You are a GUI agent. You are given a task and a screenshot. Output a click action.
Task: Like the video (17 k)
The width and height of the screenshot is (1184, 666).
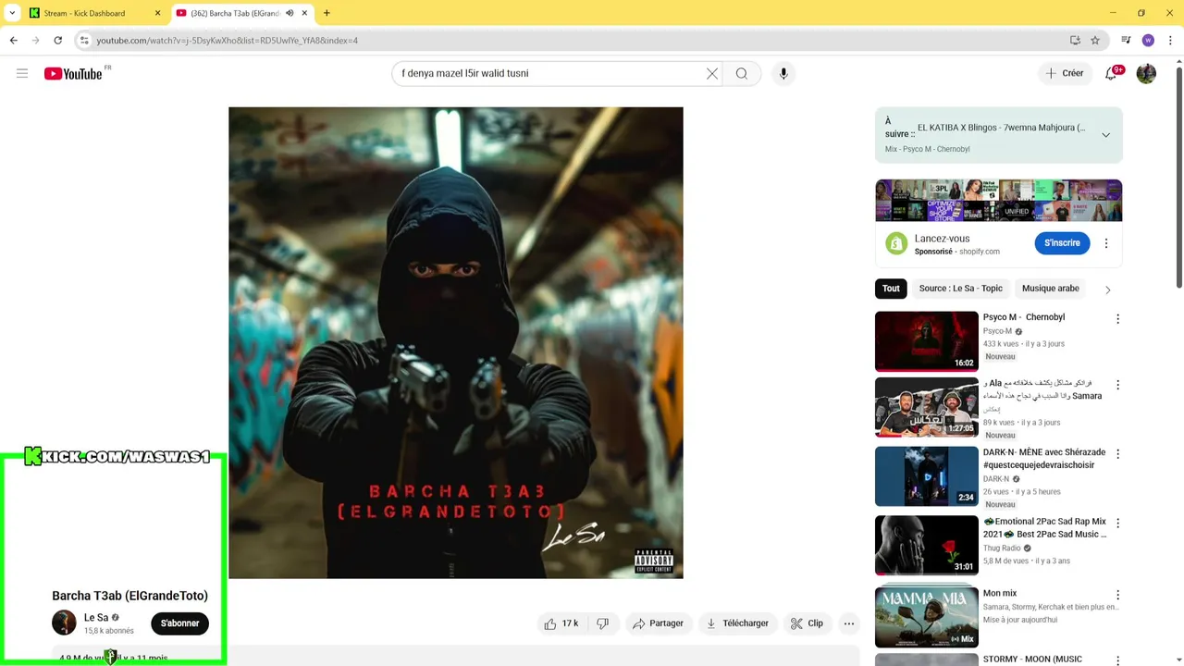561,623
